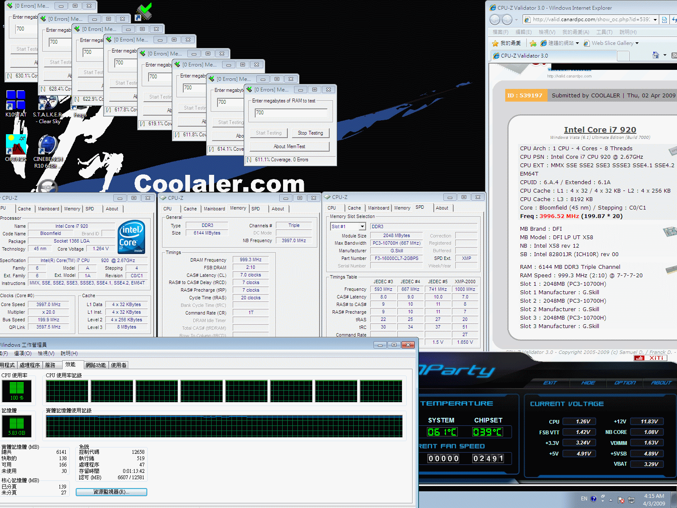The image size is (677, 508).
Task: Switch to 網路功能 tab in Task Manager
Action: (x=96, y=365)
